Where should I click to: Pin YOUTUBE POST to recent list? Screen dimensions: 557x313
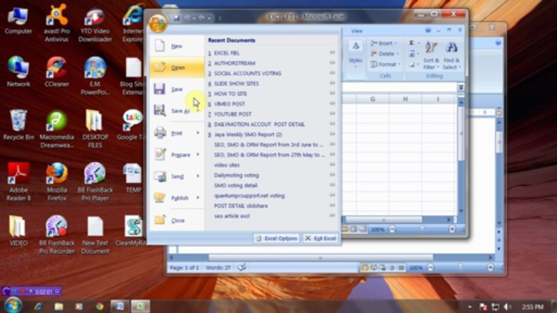click(x=333, y=114)
